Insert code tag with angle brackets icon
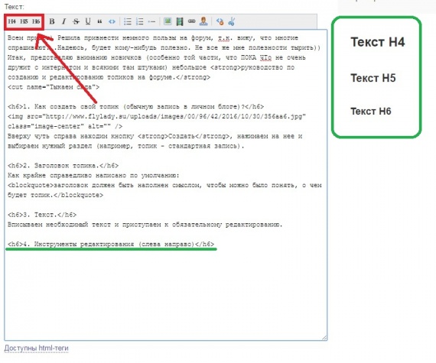Viewport: 436px width, 363px height. point(112,21)
